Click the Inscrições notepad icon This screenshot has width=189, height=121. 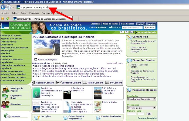(x=37, y=118)
